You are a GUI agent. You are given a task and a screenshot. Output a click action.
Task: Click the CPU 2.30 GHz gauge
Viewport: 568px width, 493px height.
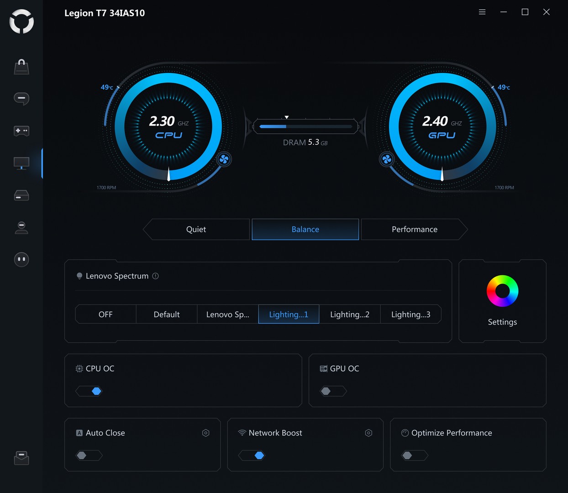pyautogui.click(x=168, y=126)
